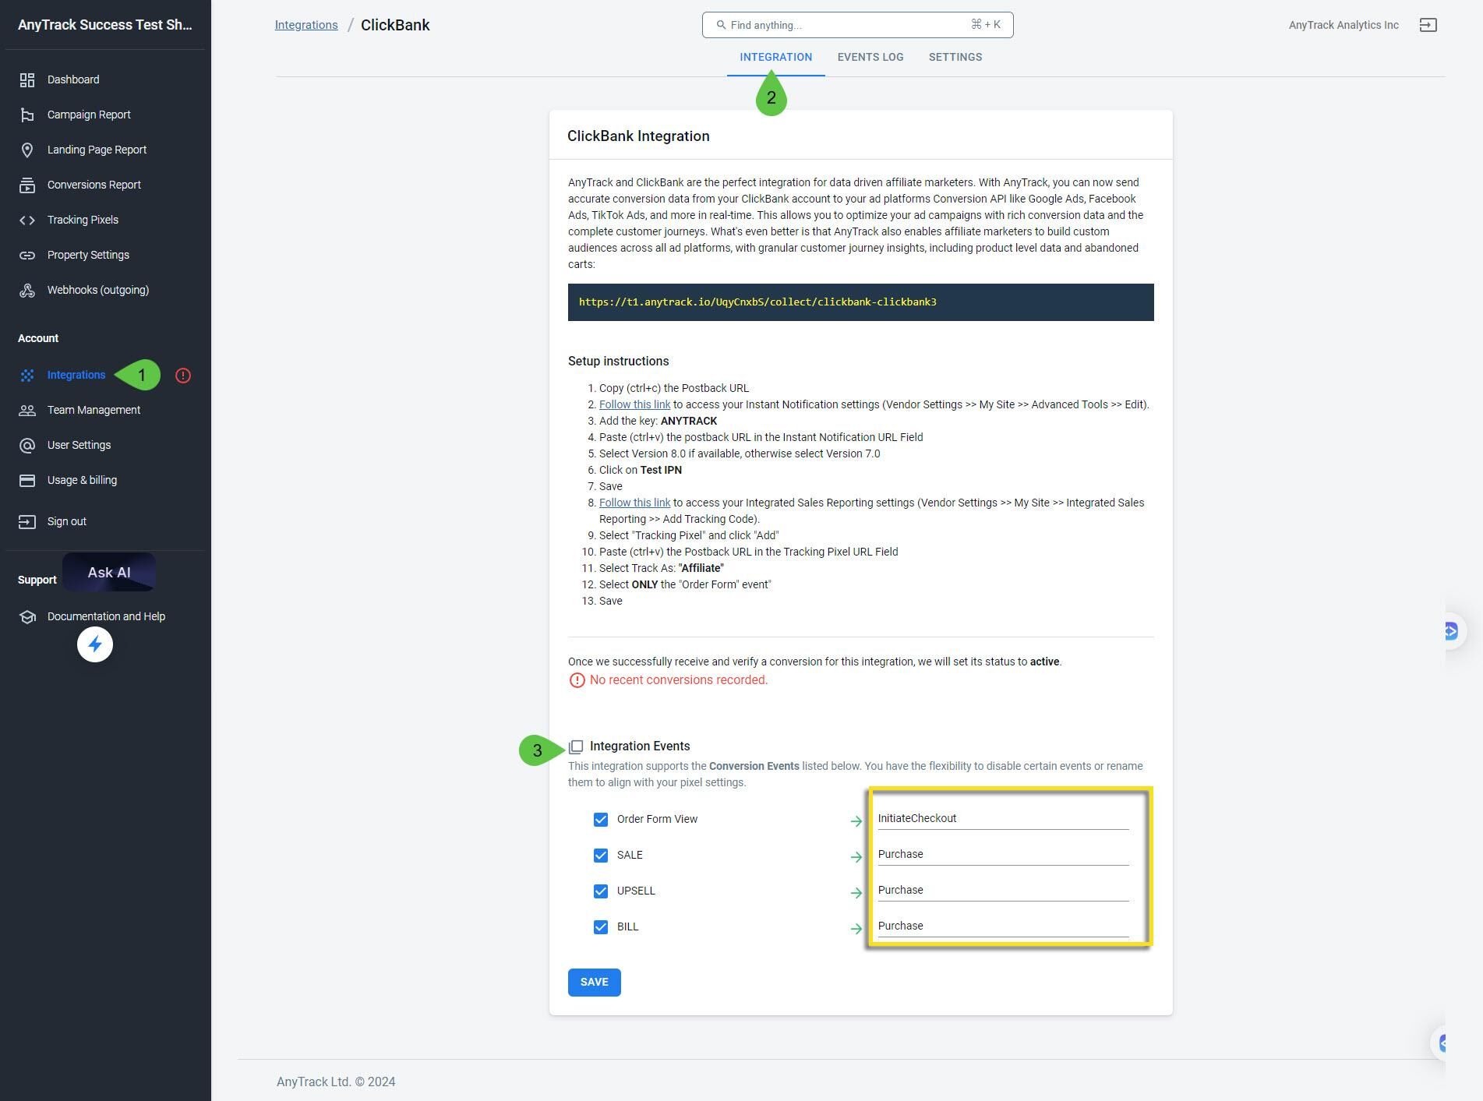This screenshot has width=1483, height=1101.
Task: Click the Conversions Report icon
Action: [x=28, y=185]
